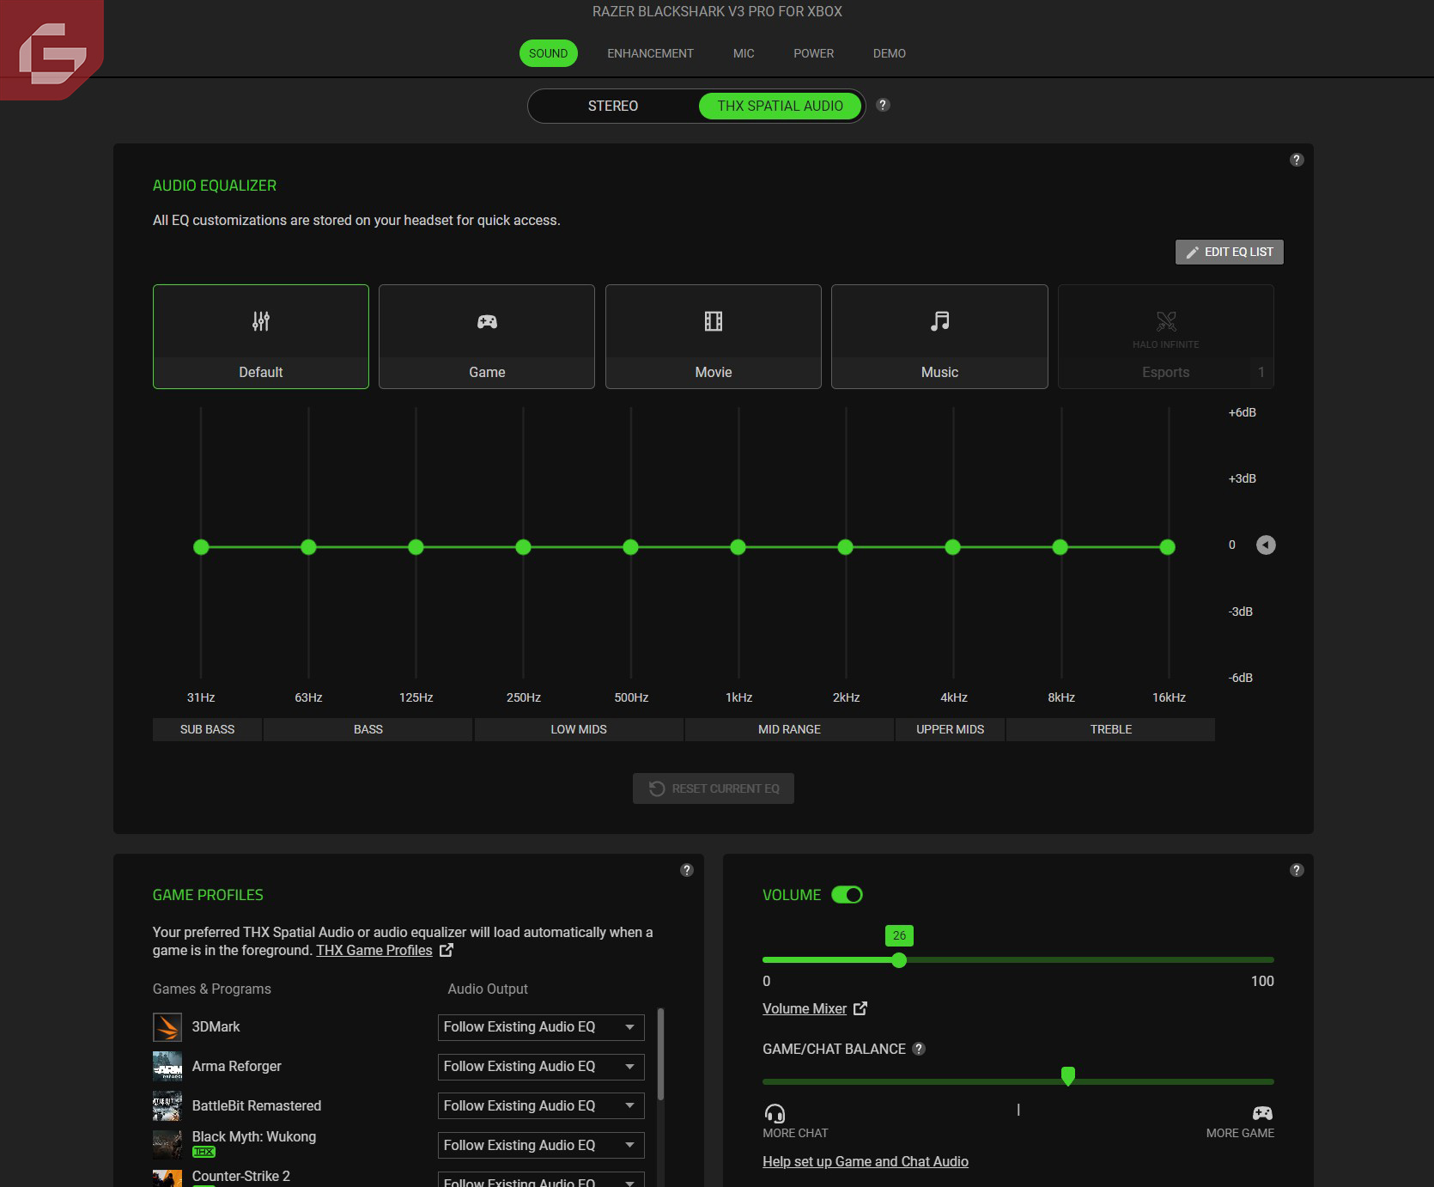The height and width of the screenshot is (1187, 1434).
Task: Click the Movie film strip icon
Action: tap(714, 321)
